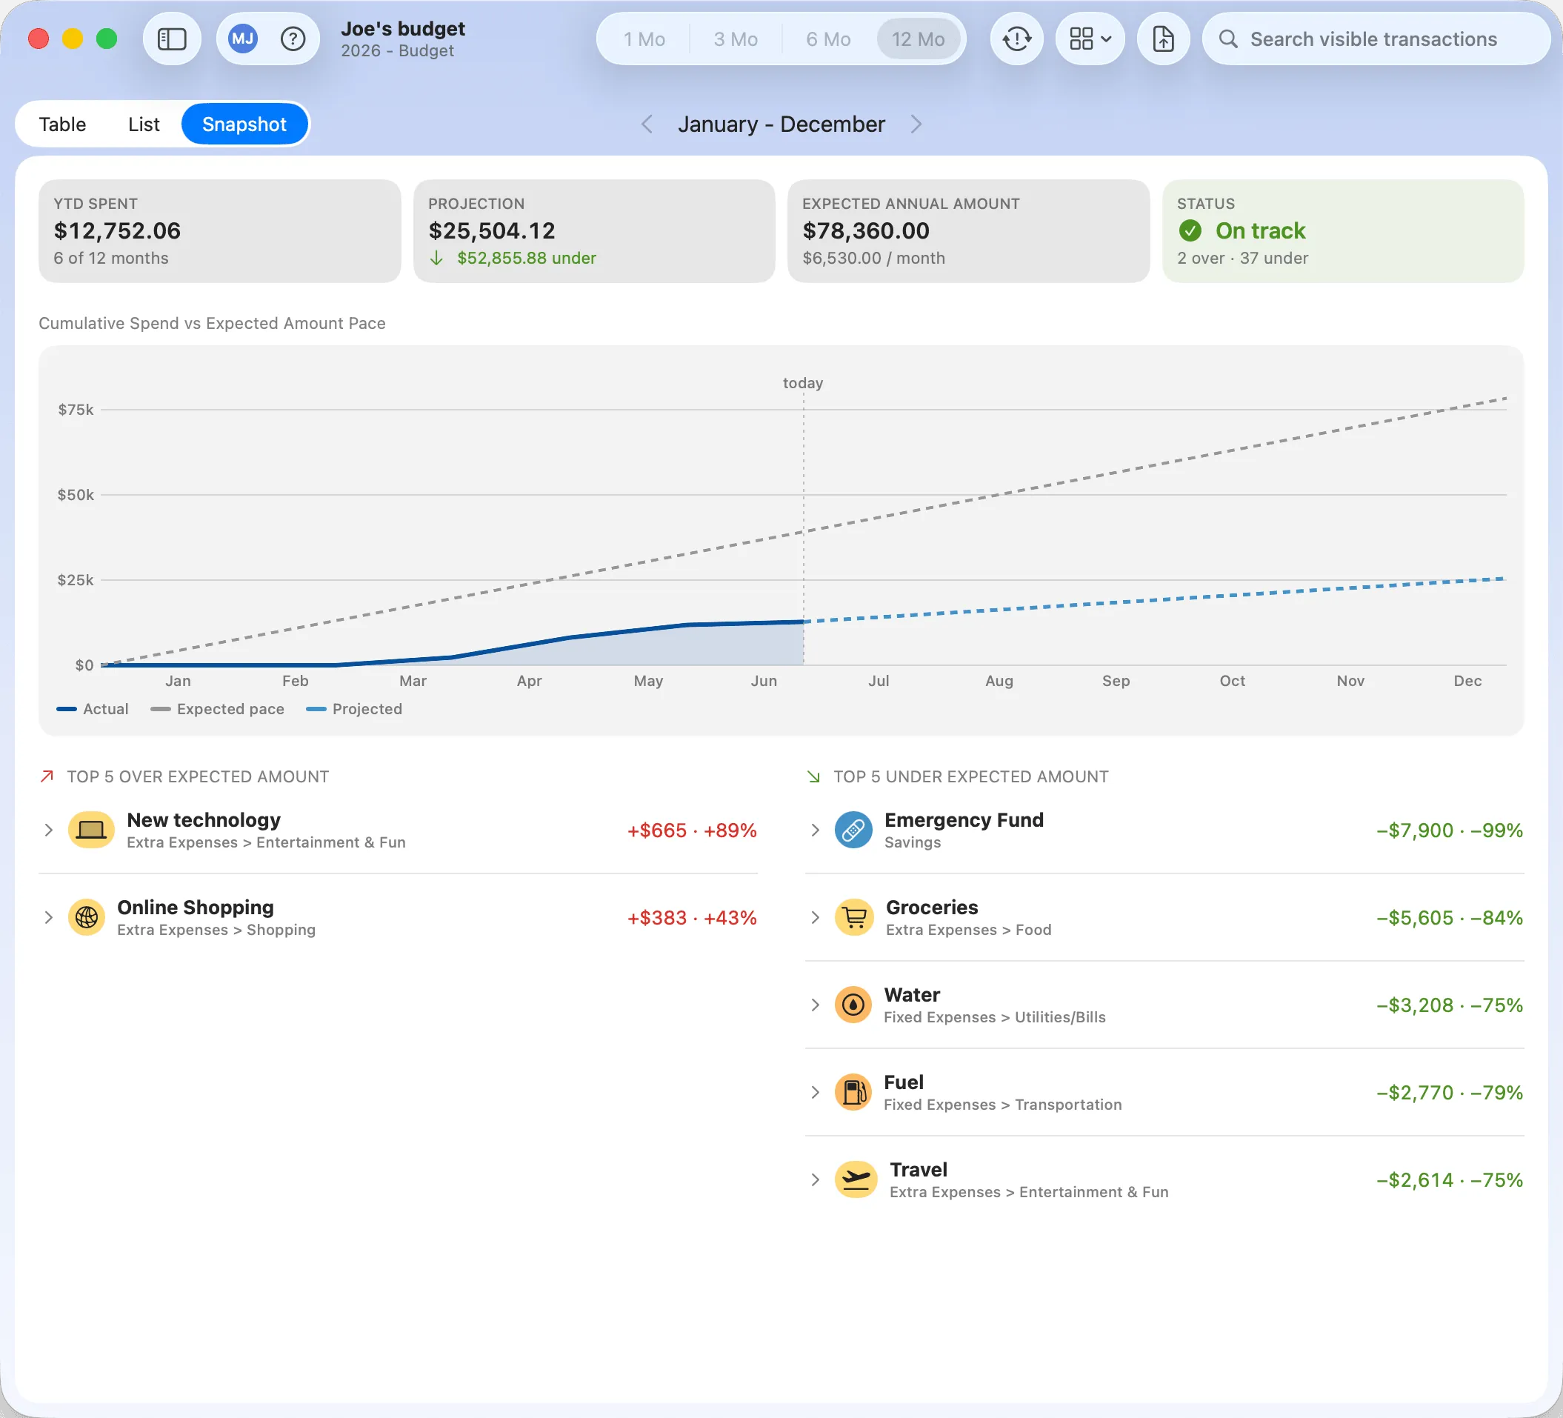Viewport: 1563px width, 1418px height.
Task: Click the $52,855.88 under text
Action: tap(527, 258)
